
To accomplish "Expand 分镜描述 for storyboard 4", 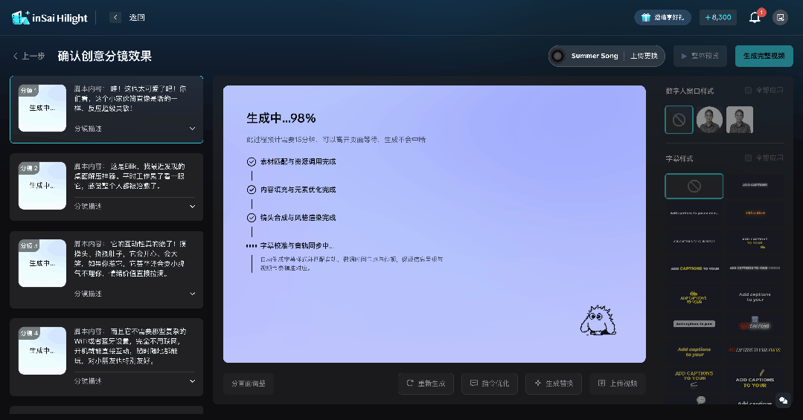I will (193, 381).
